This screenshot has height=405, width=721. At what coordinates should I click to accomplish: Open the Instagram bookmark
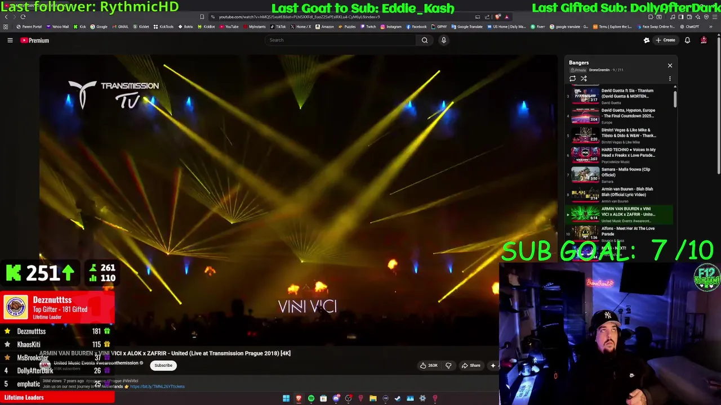pyautogui.click(x=391, y=26)
